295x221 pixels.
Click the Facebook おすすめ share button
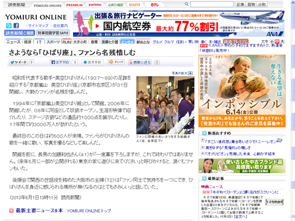pyautogui.click(x=60, y=62)
